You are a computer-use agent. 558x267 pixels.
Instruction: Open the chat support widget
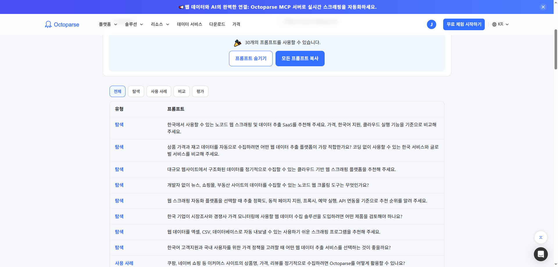(x=541, y=254)
